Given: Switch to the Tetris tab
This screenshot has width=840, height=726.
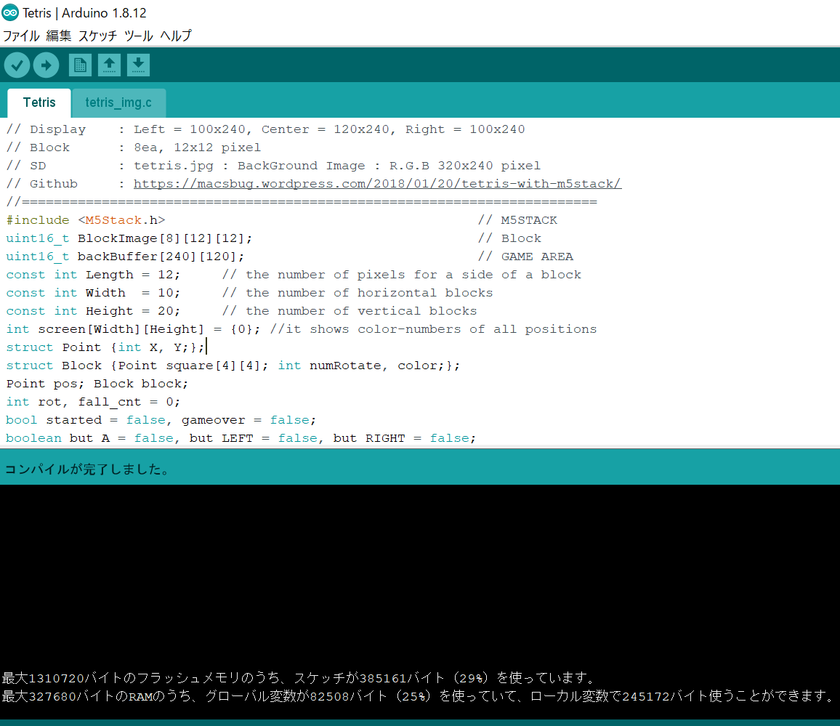Looking at the screenshot, I should pyautogui.click(x=39, y=102).
